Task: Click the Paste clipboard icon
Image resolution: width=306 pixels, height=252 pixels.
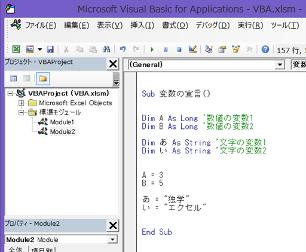Action: tap(93, 49)
